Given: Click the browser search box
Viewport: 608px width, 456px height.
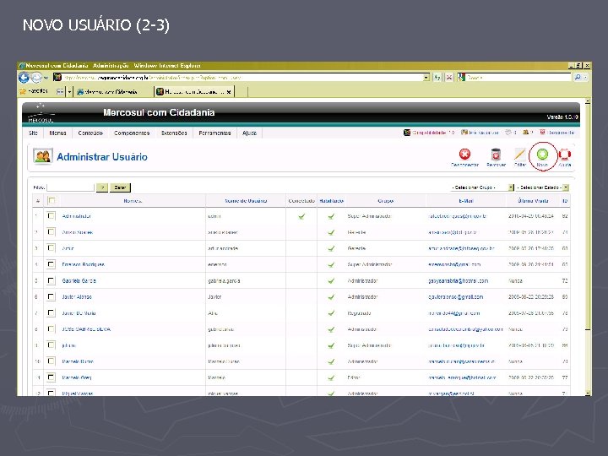Looking at the screenshot, I should [x=518, y=78].
